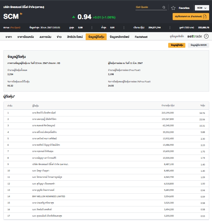This screenshot has height=222, width=212.
Task: Switch to the สิทธิประโยชน์ tab
Action: 75,37
